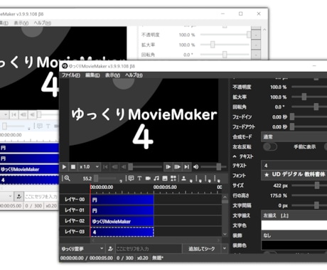Viewport: 327px width, 270px height.
Task: Click the timeline zoom magnifier icon
Action: [x=67, y=178]
